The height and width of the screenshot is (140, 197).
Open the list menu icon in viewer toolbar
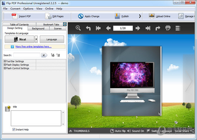pyautogui.click(x=178, y=28)
